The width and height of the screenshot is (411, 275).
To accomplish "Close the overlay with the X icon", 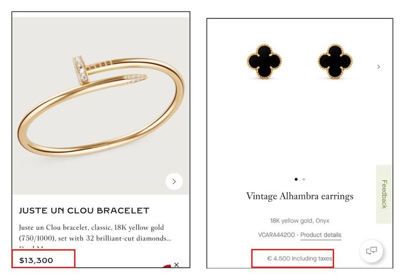I will tap(177, 264).
